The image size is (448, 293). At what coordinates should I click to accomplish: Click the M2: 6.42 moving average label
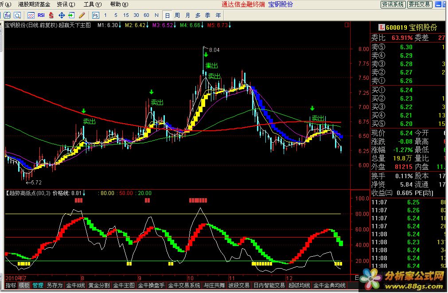pos(136,25)
